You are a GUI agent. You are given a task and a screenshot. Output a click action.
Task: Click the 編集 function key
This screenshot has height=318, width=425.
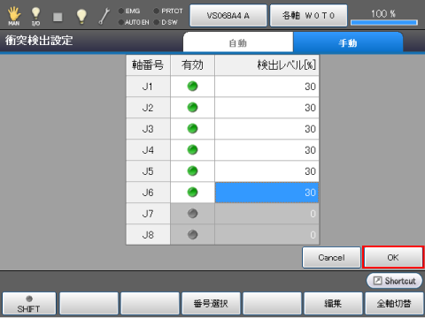(333, 304)
